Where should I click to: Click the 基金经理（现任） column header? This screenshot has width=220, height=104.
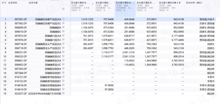[x=194, y=3]
